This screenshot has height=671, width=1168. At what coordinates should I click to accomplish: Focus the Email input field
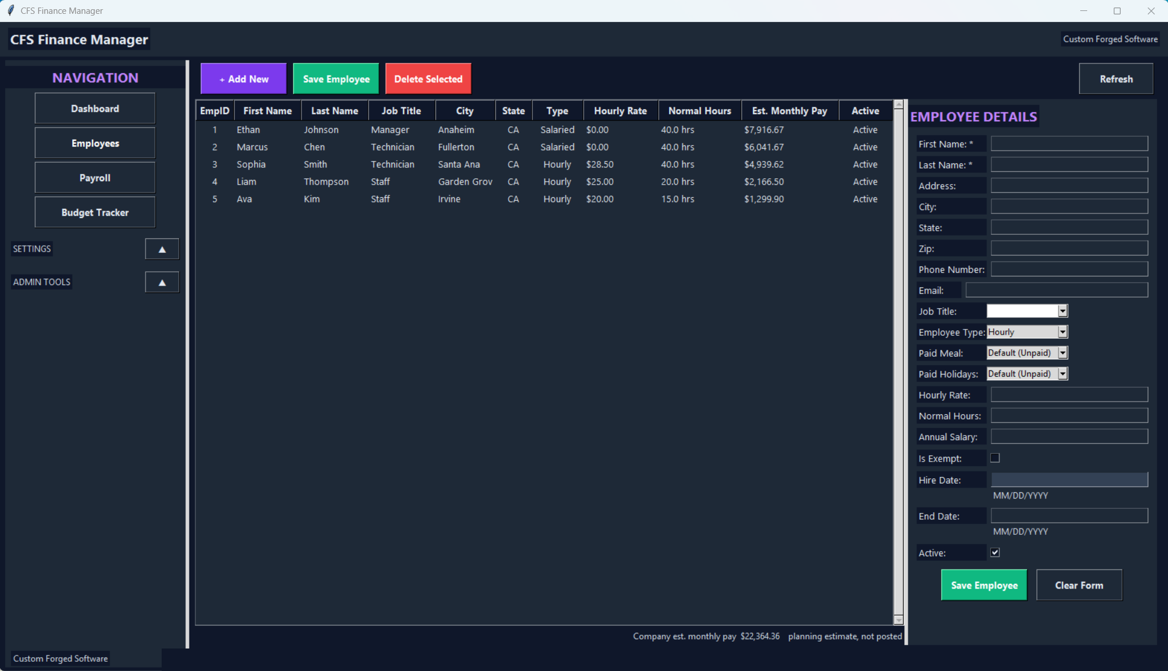(1057, 290)
